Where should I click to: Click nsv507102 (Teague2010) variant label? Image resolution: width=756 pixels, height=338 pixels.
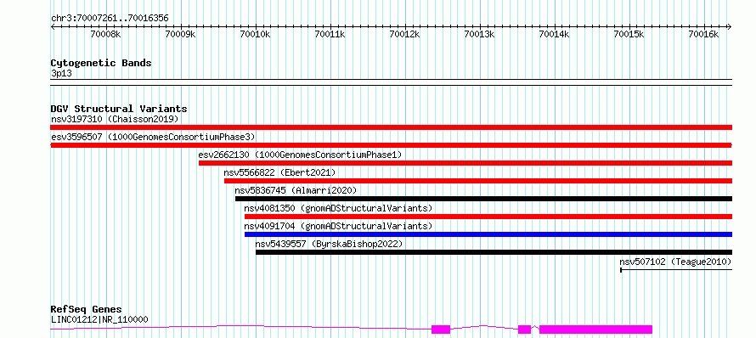coord(675,262)
